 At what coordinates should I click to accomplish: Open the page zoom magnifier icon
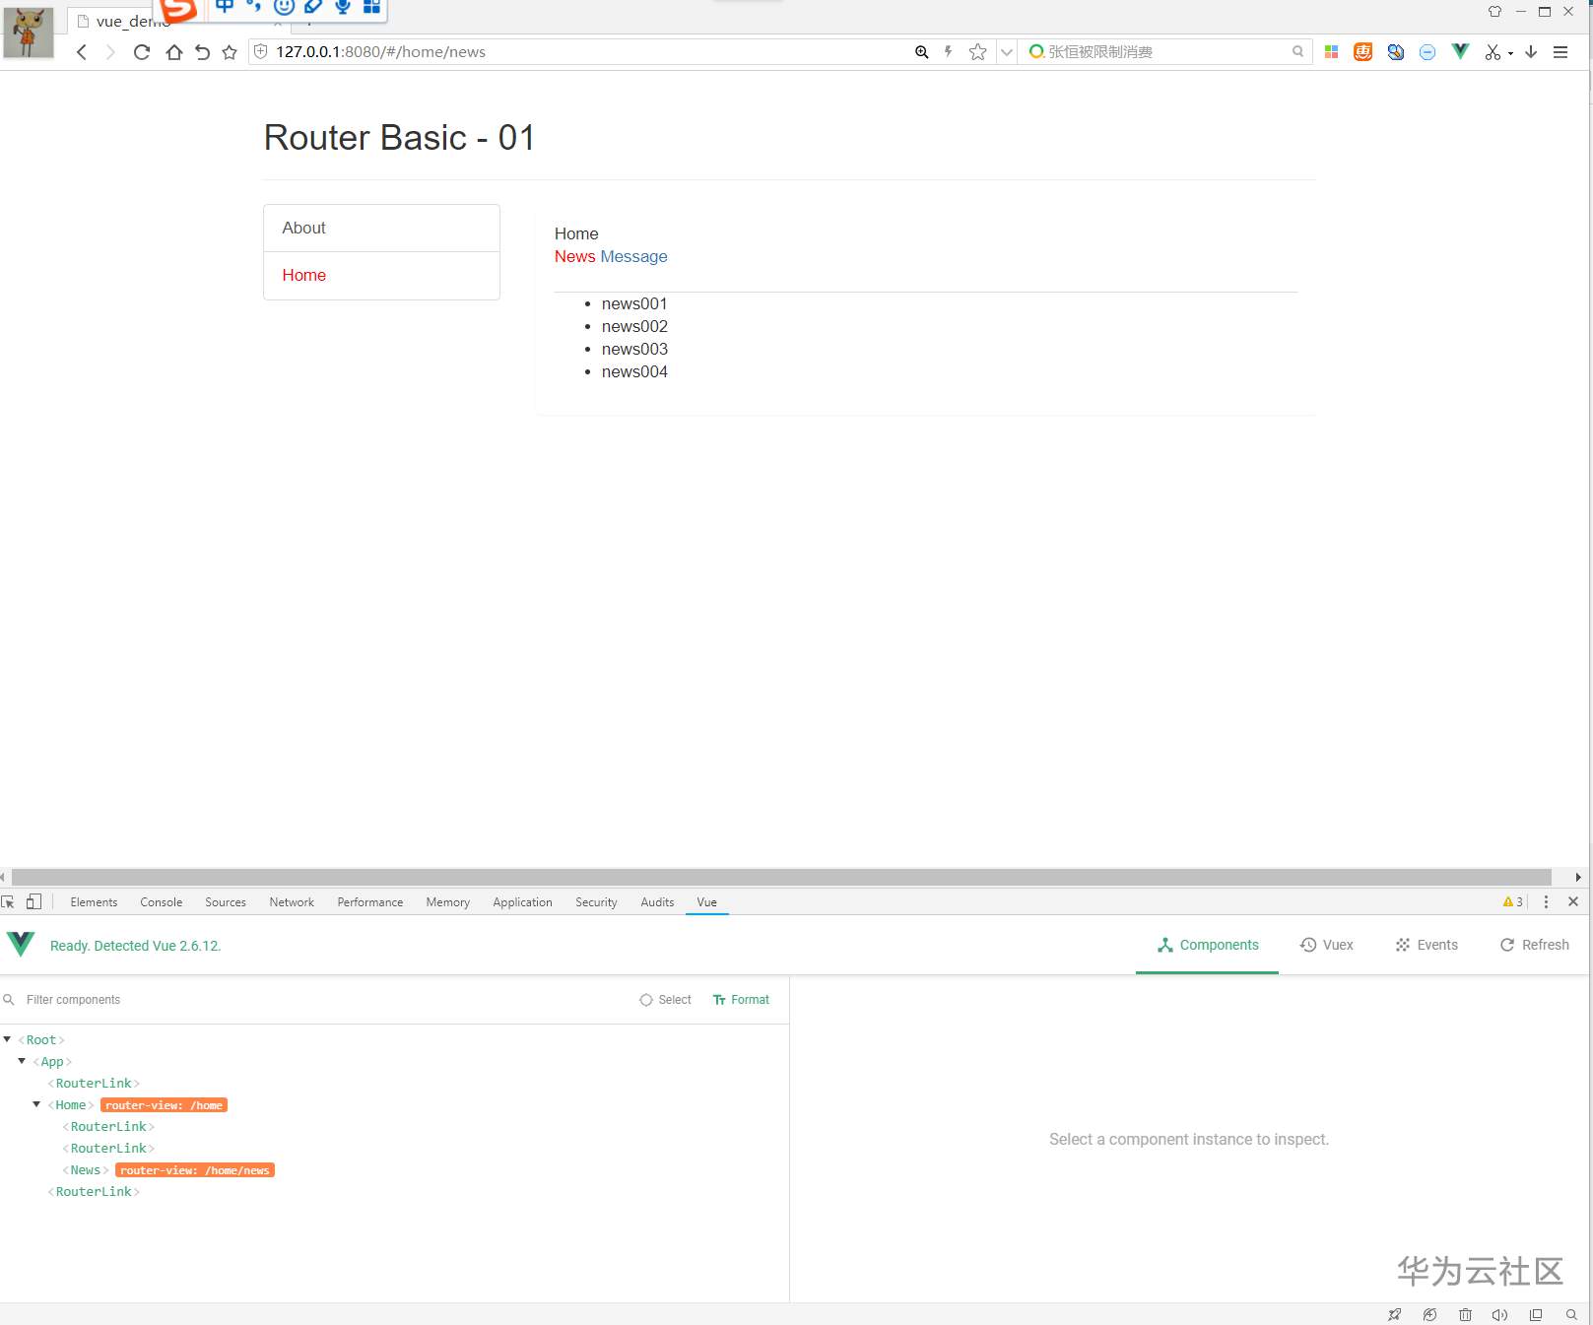(921, 52)
